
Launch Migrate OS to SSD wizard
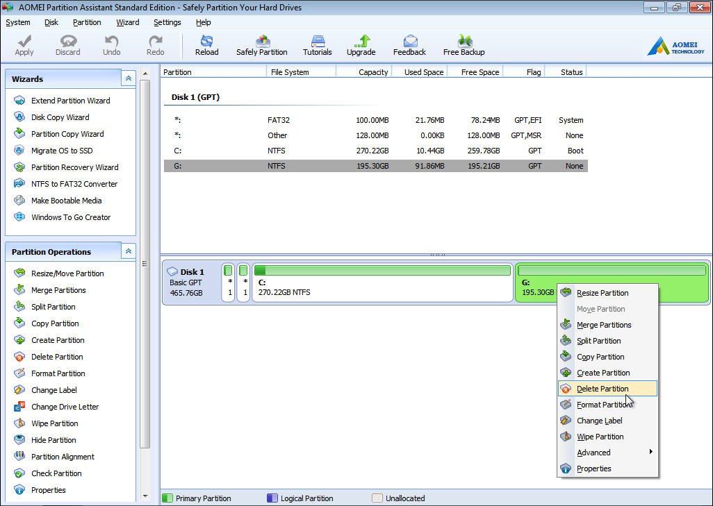click(61, 151)
